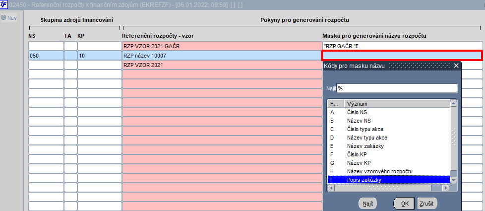Click the horizontal scroll left arrow

(331, 188)
